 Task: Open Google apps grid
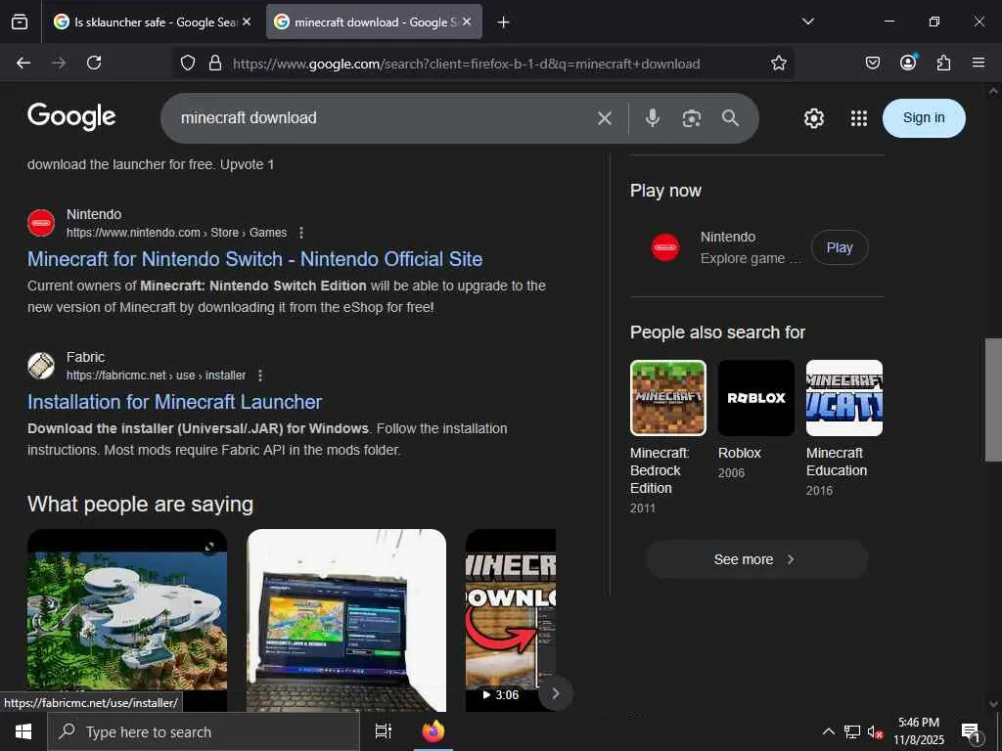(x=859, y=118)
